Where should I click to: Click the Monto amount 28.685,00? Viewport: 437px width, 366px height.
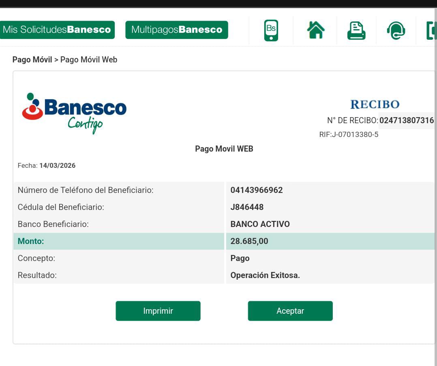tap(249, 241)
